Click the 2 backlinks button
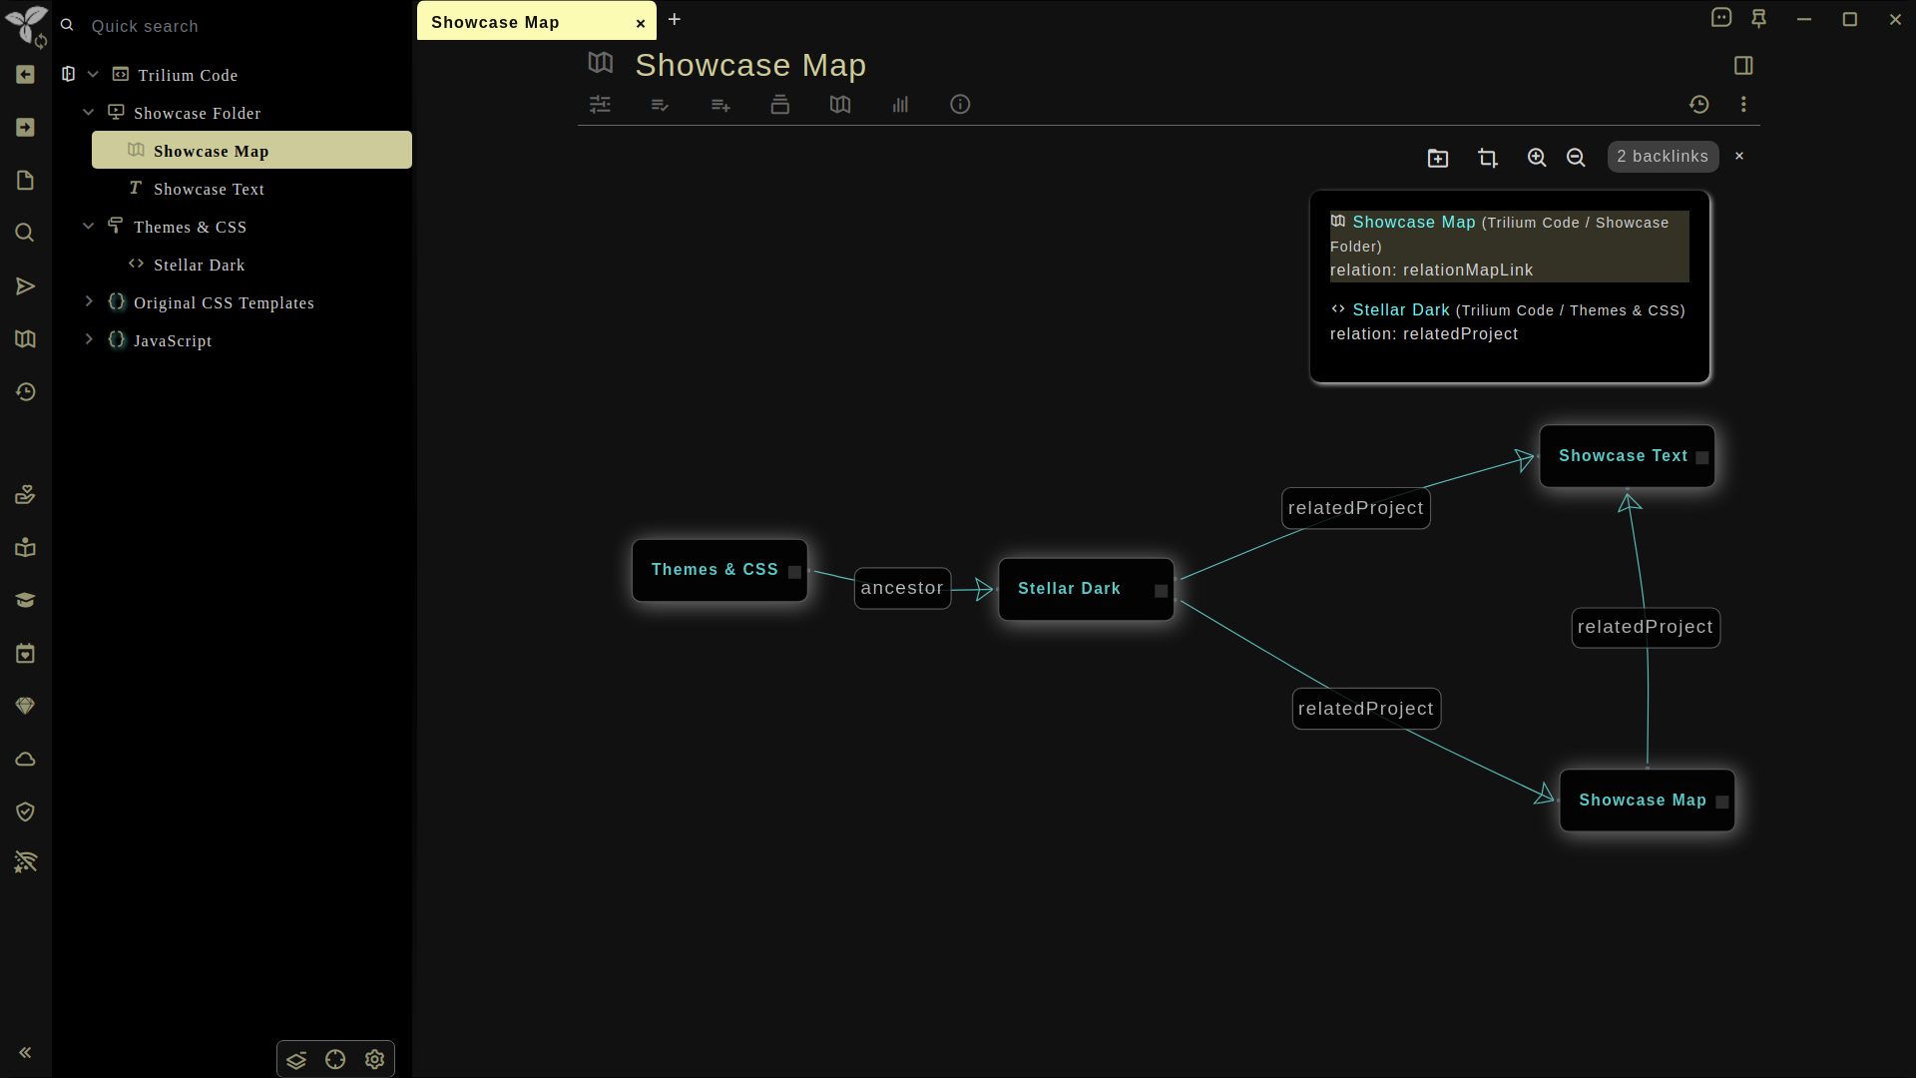 point(1663,157)
